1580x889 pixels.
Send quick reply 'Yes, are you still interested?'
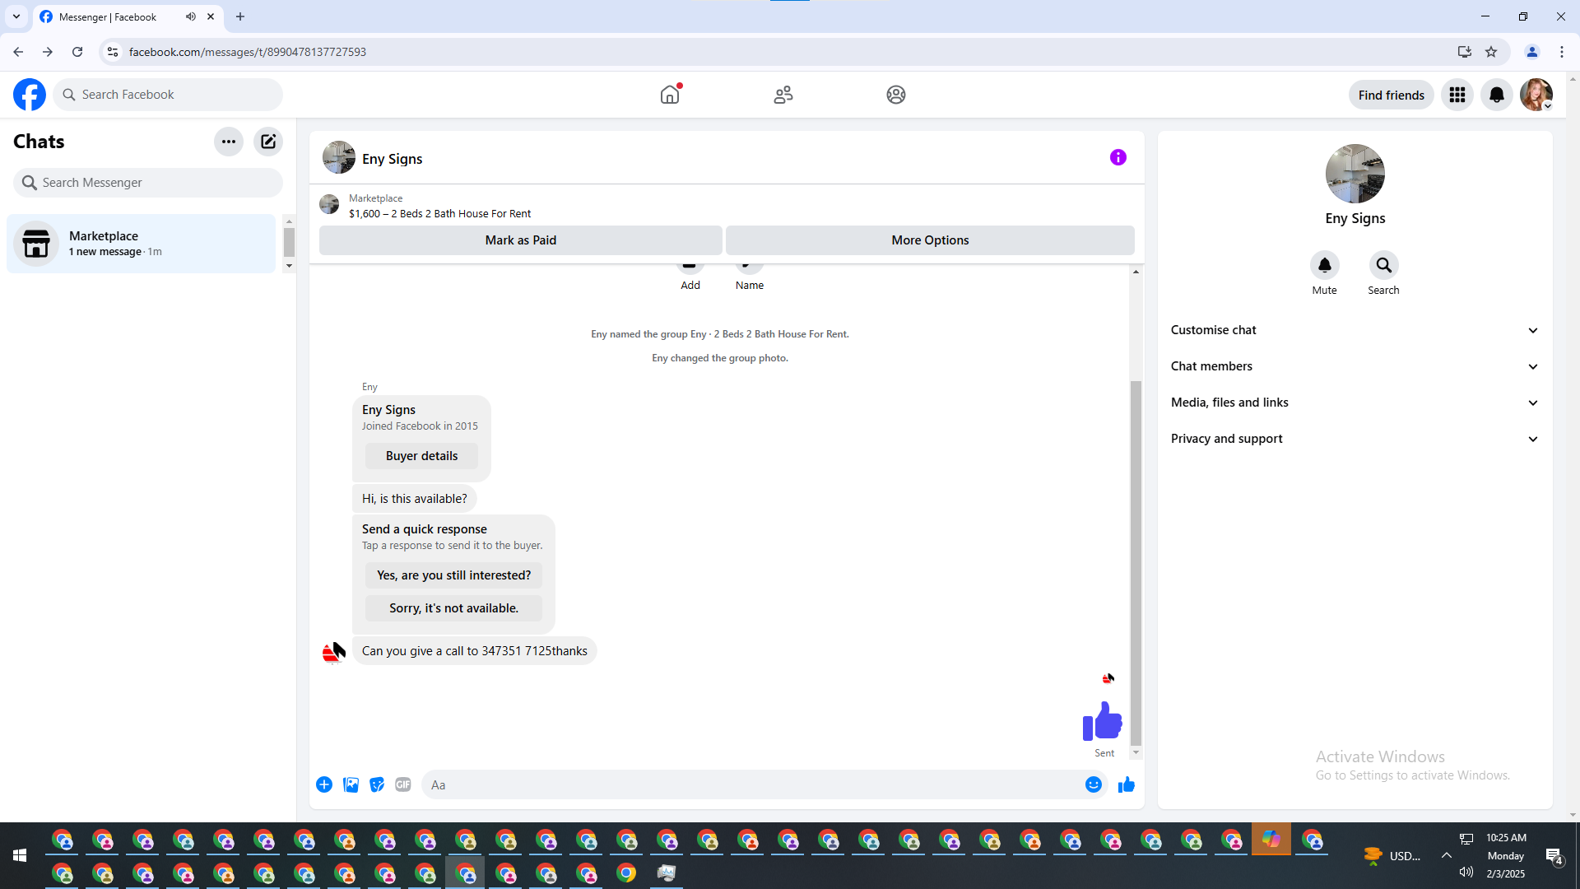coord(453,575)
